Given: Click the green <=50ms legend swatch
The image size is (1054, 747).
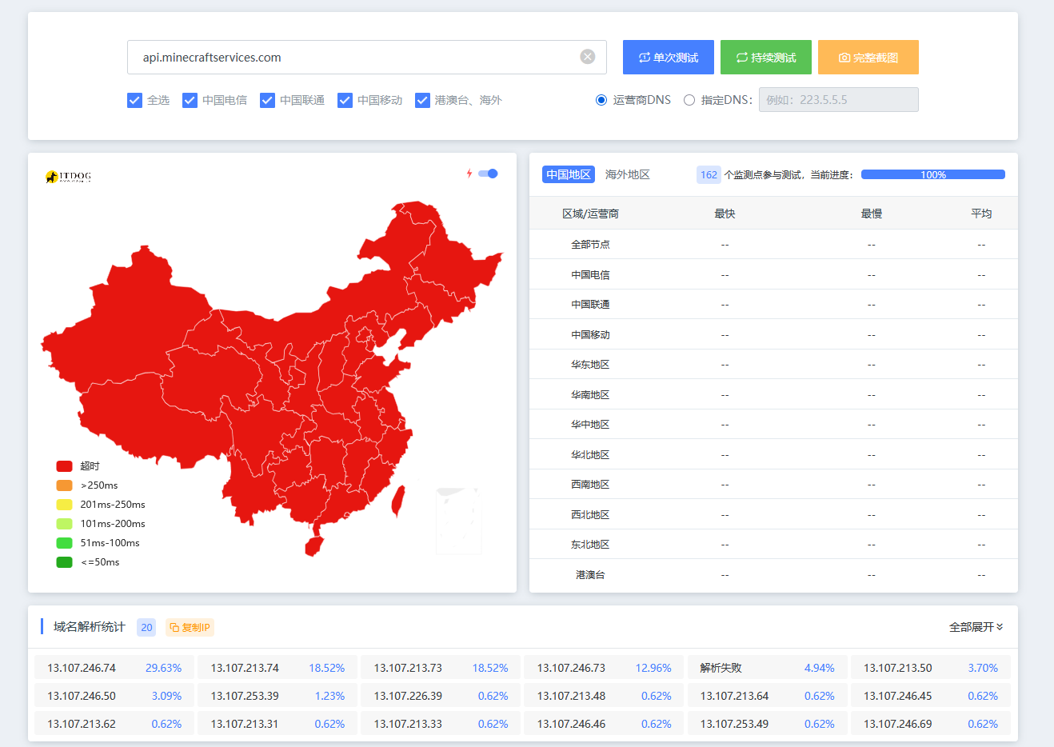Looking at the screenshot, I should pos(64,562).
